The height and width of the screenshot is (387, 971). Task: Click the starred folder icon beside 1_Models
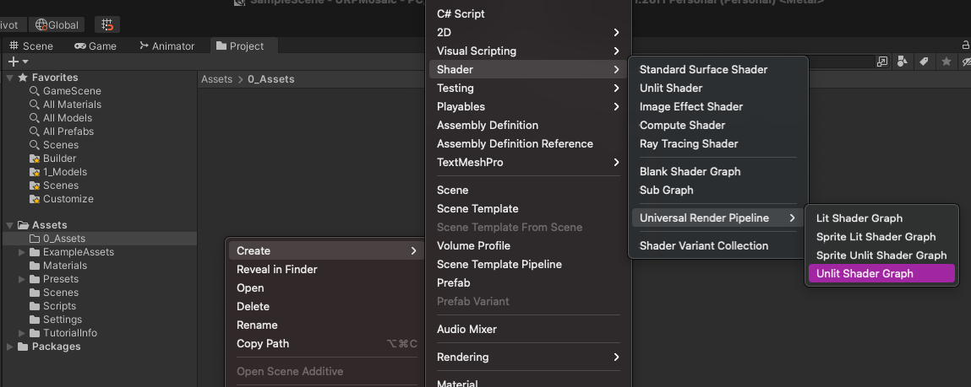pyautogui.click(x=35, y=173)
